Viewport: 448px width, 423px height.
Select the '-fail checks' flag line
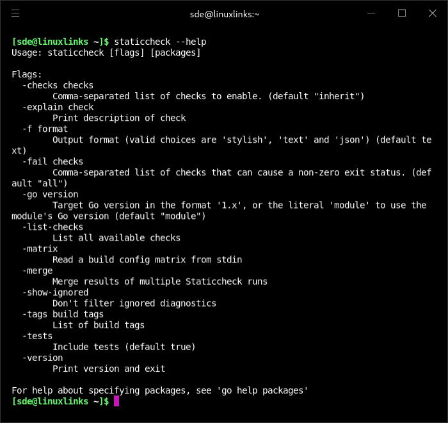(x=52, y=162)
